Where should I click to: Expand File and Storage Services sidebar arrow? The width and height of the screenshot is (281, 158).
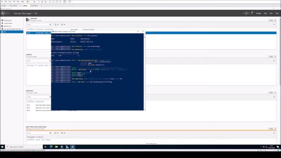[22, 29]
